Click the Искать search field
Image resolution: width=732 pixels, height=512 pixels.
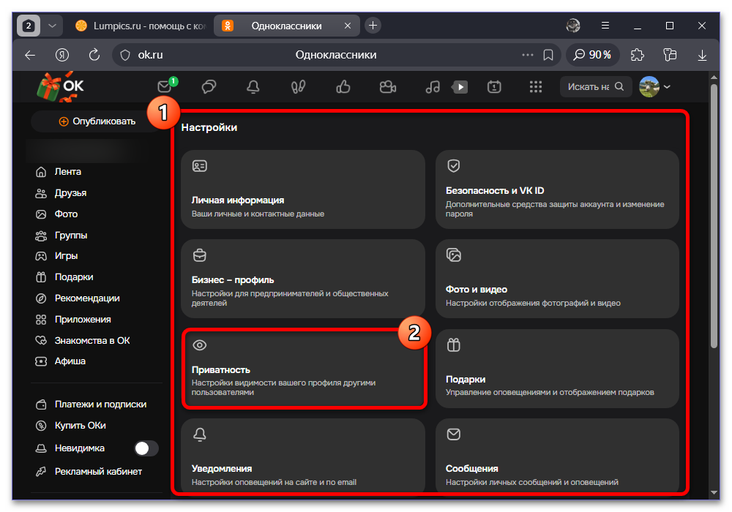[x=596, y=87]
